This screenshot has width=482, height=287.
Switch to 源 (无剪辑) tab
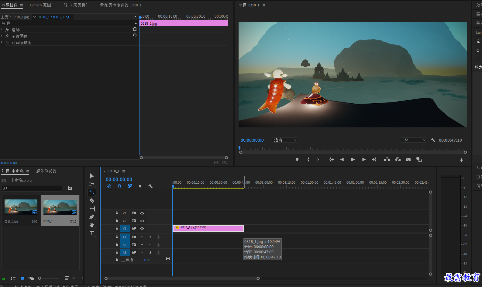(x=76, y=5)
